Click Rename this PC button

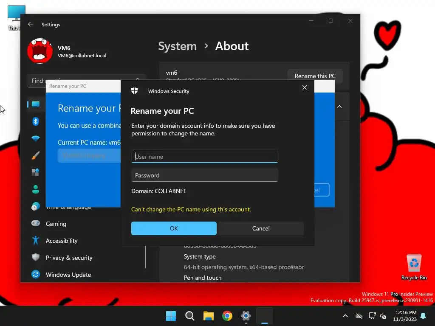315,76
